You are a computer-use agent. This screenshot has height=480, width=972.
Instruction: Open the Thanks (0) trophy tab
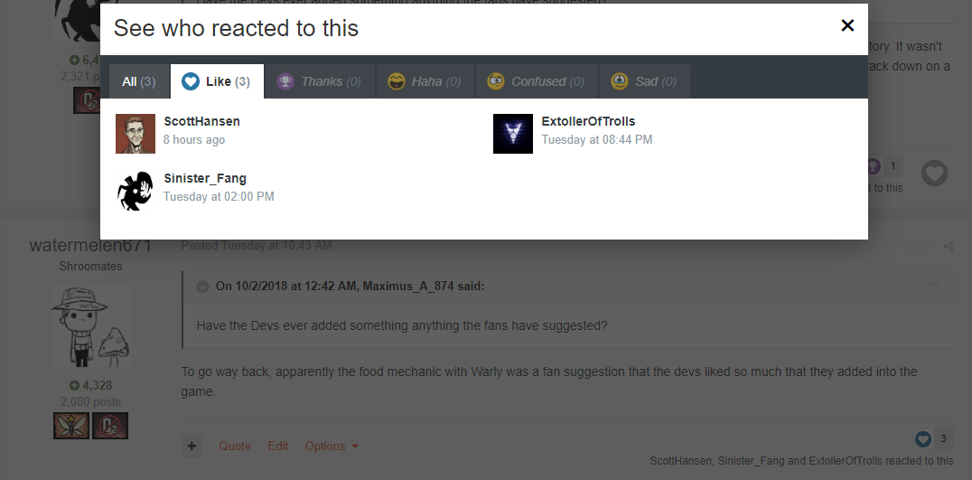coord(319,81)
